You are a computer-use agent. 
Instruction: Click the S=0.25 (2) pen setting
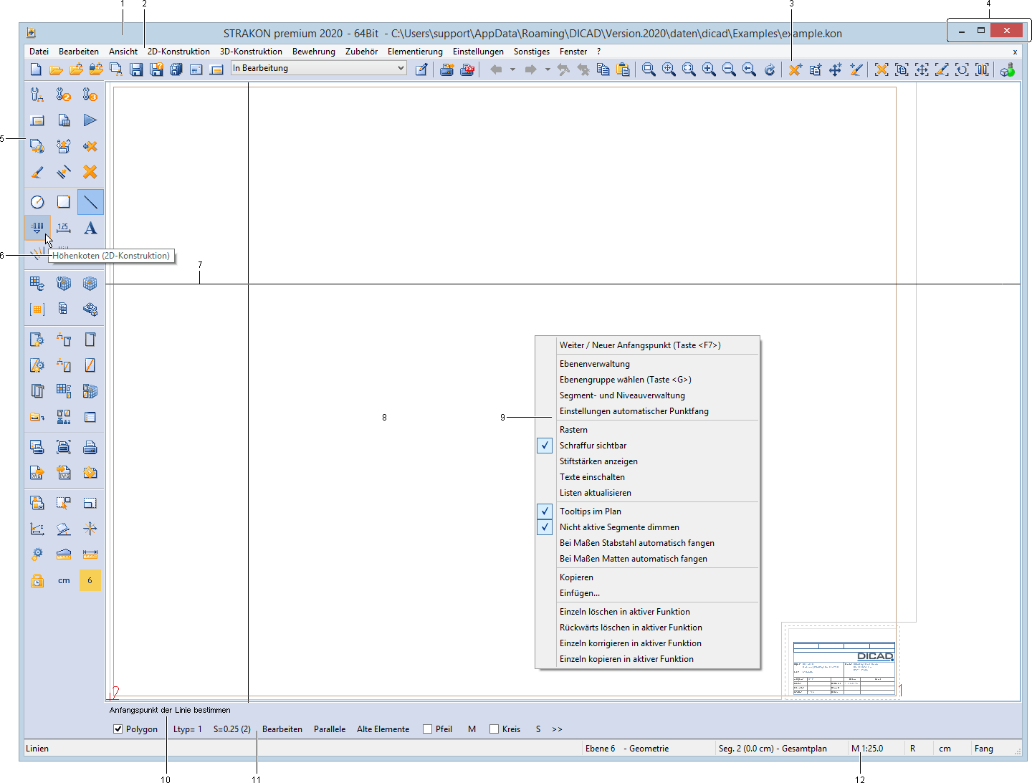coord(232,729)
